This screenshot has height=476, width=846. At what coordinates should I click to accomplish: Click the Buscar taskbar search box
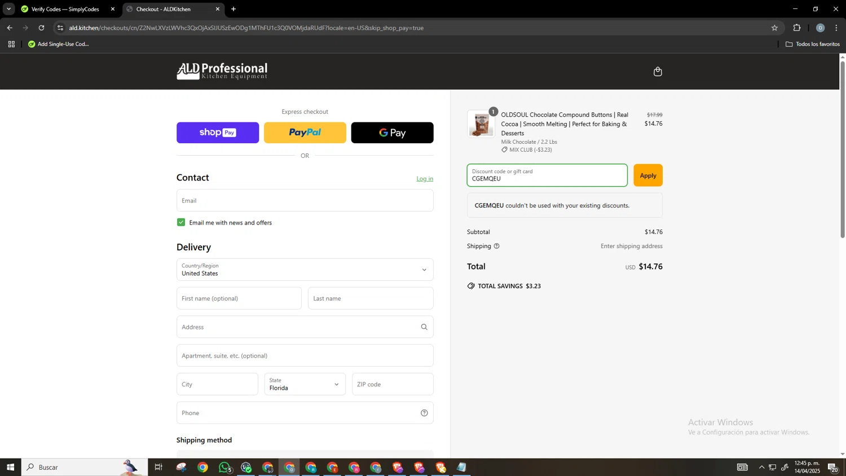(x=85, y=467)
